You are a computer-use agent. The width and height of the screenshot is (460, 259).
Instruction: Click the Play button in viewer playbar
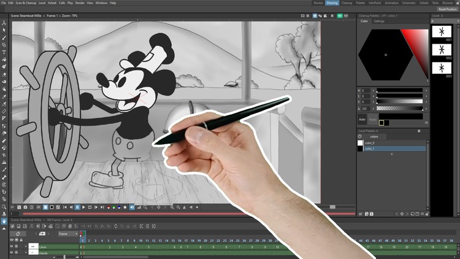click(x=83, y=207)
